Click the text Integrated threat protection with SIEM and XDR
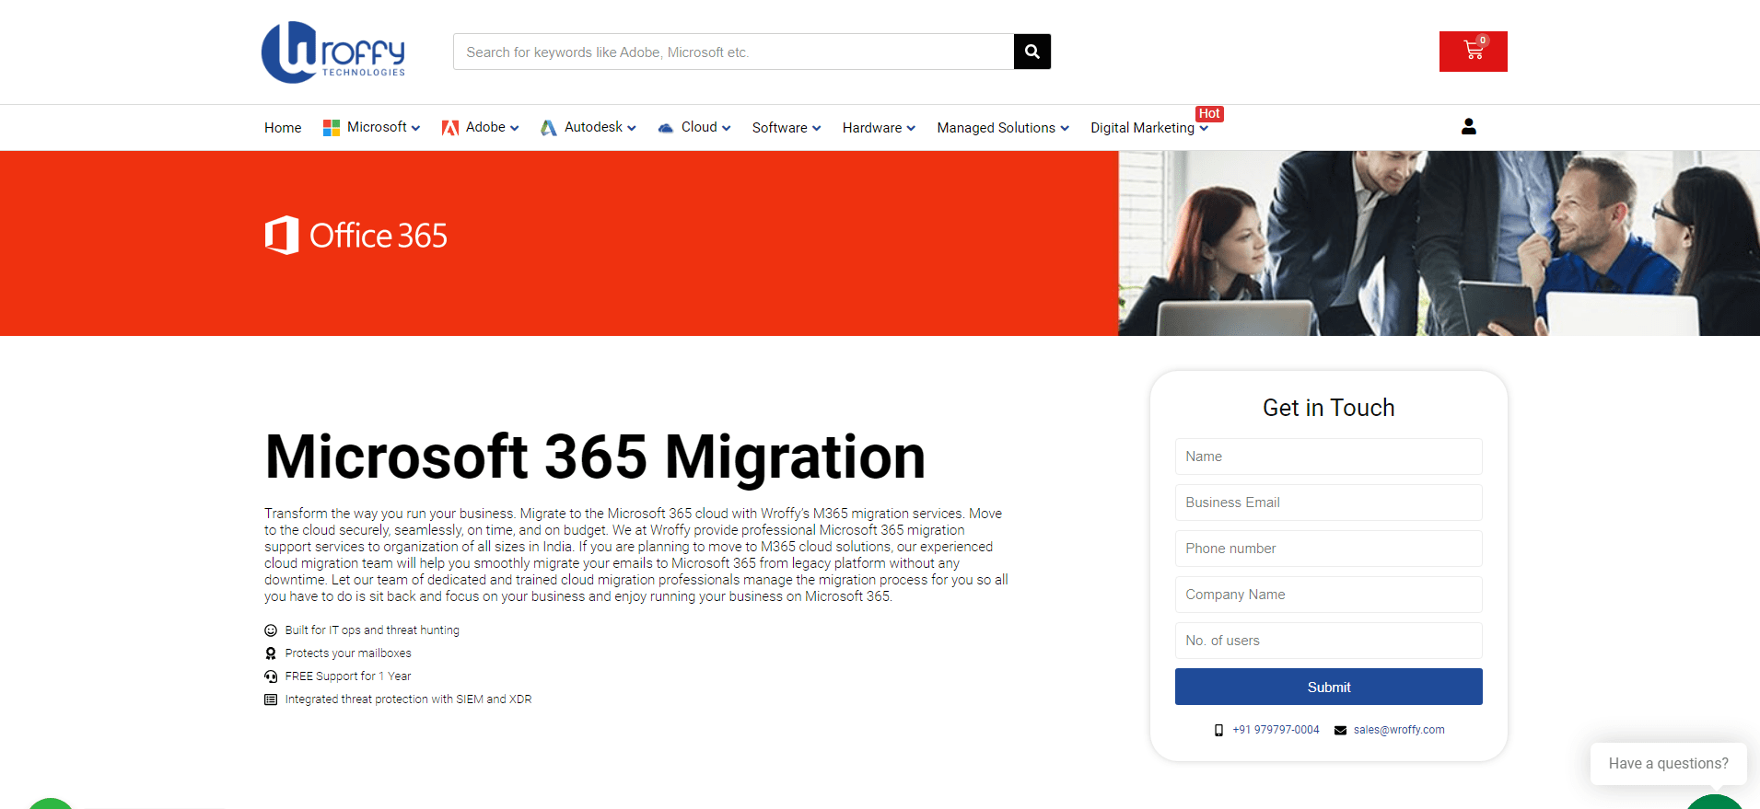Image resolution: width=1760 pixels, height=809 pixels. pyautogui.click(x=408, y=699)
